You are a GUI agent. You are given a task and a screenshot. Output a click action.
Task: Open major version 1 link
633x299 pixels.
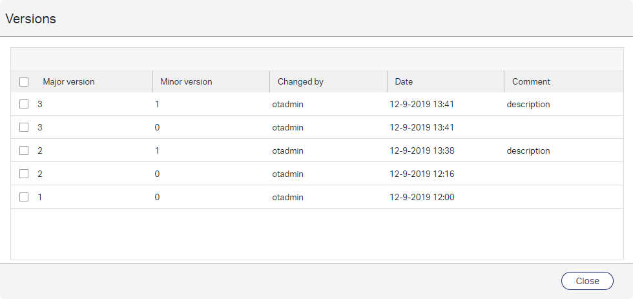tap(40, 197)
